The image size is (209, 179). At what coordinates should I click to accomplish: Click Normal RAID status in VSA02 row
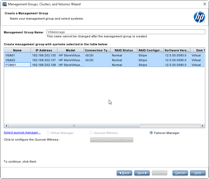[x=124, y=60]
